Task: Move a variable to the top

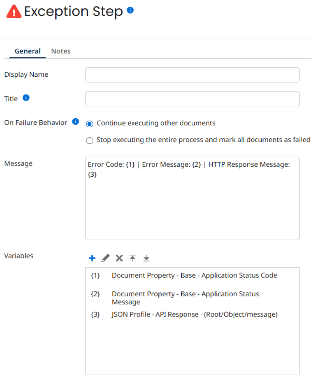Action: click(x=133, y=258)
